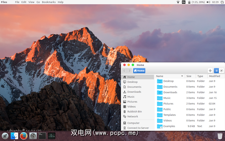Select the Public folder icon in file list
The width and height of the screenshot is (225, 141).
160,109
